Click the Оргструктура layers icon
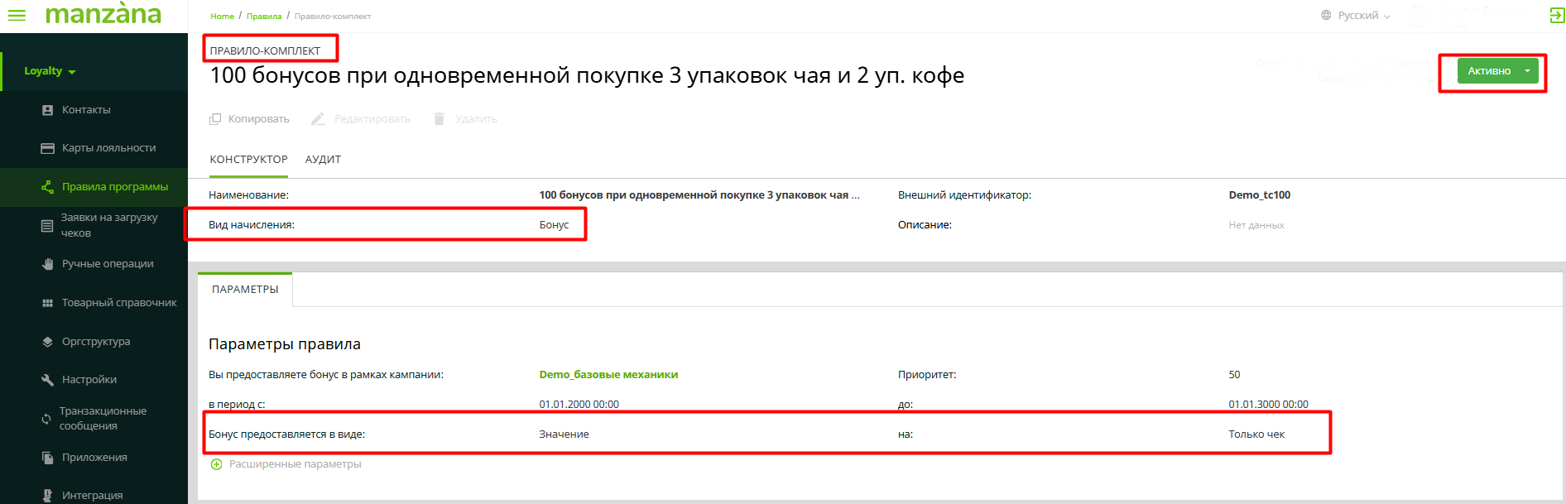Viewport: 1566px width, 504px height. [x=47, y=342]
